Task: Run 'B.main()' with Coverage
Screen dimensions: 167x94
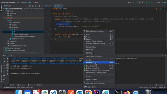Action: point(99,70)
